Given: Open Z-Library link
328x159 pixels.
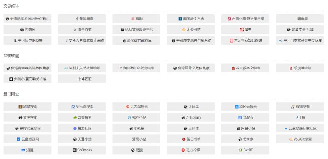Looking at the screenshot, I should click(x=191, y=117).
